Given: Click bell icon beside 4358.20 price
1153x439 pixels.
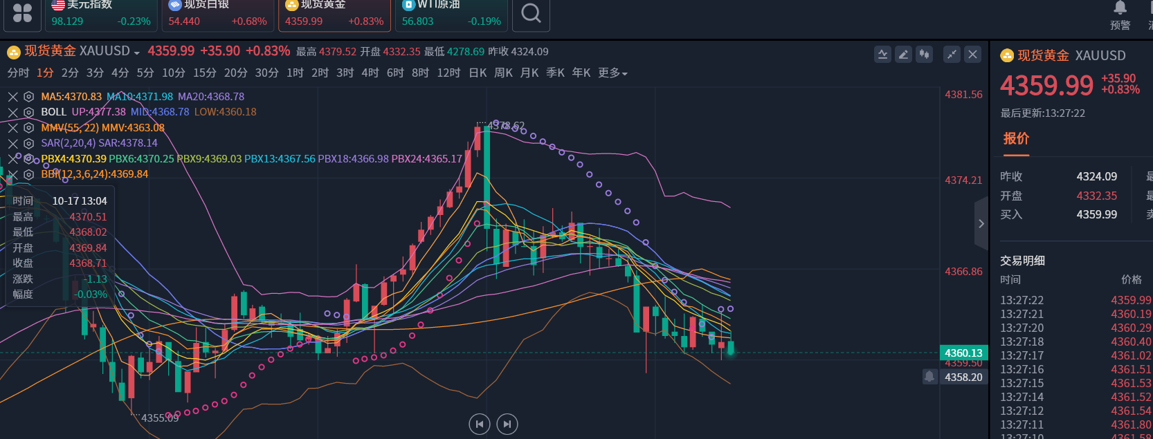Looking at the screenshot, I should click(929, 376).
